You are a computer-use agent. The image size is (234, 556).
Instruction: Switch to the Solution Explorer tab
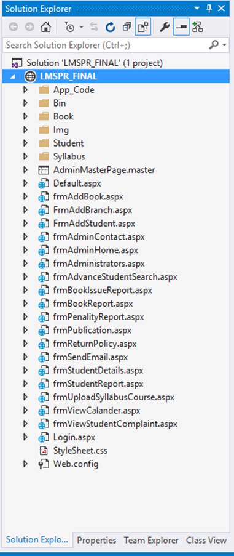click(x=37, y=540)
